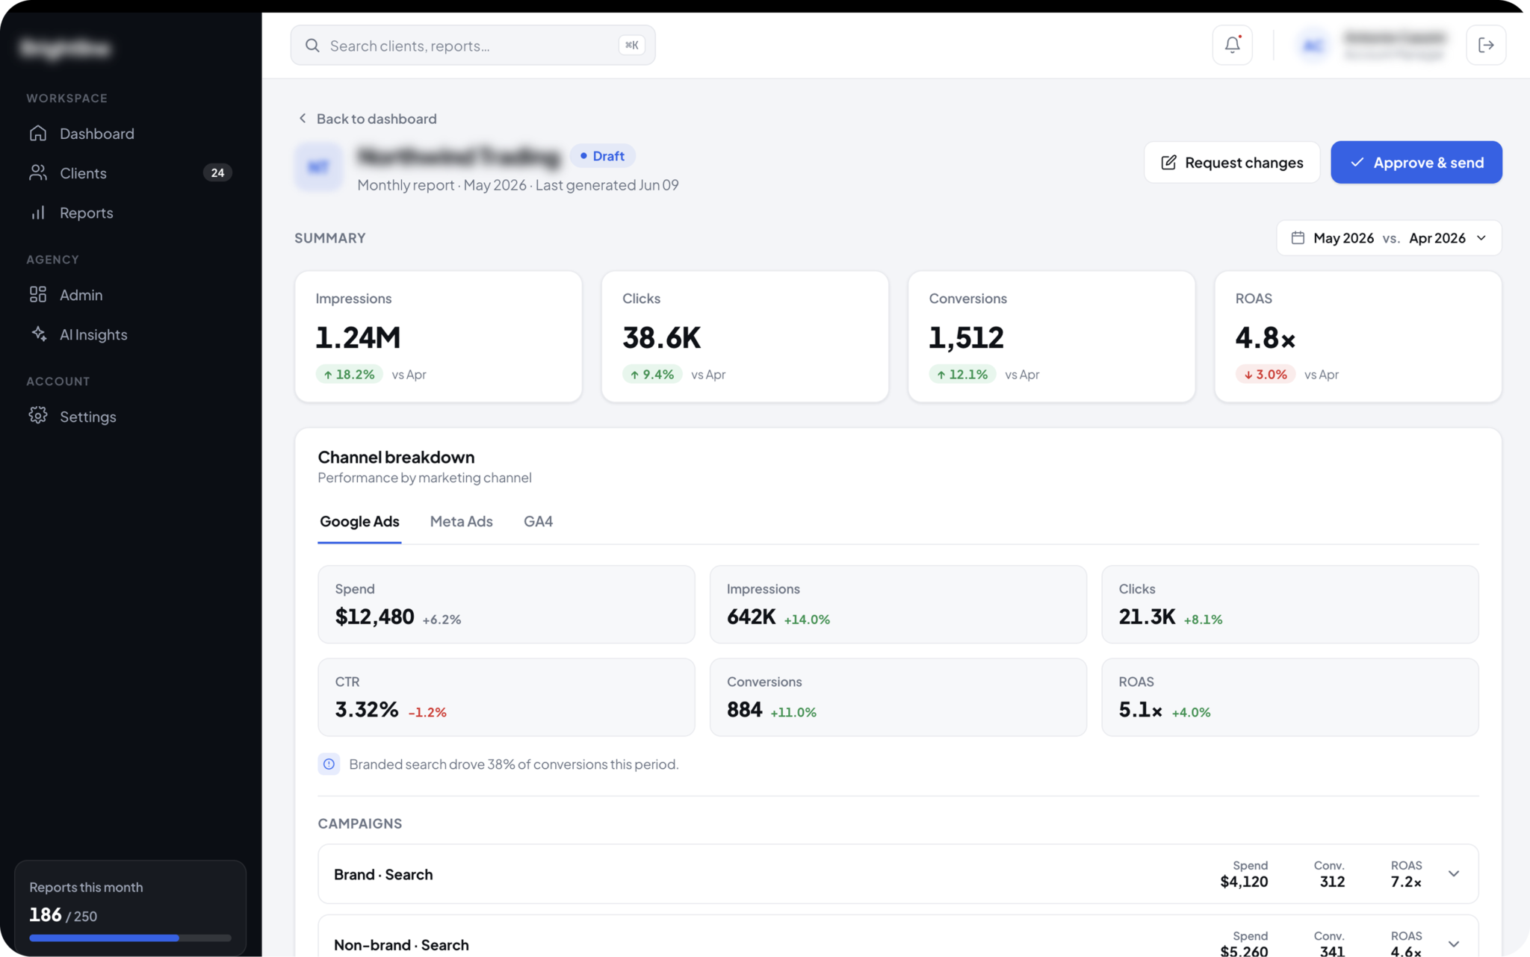This screenshot has width=1530, height=957.
Task: Click the log out icon
Action: tap(1486, 45)
